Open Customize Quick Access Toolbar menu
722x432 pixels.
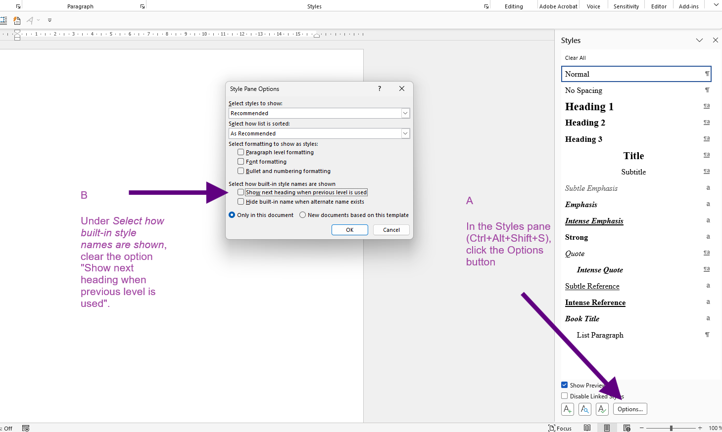[49, 20]
